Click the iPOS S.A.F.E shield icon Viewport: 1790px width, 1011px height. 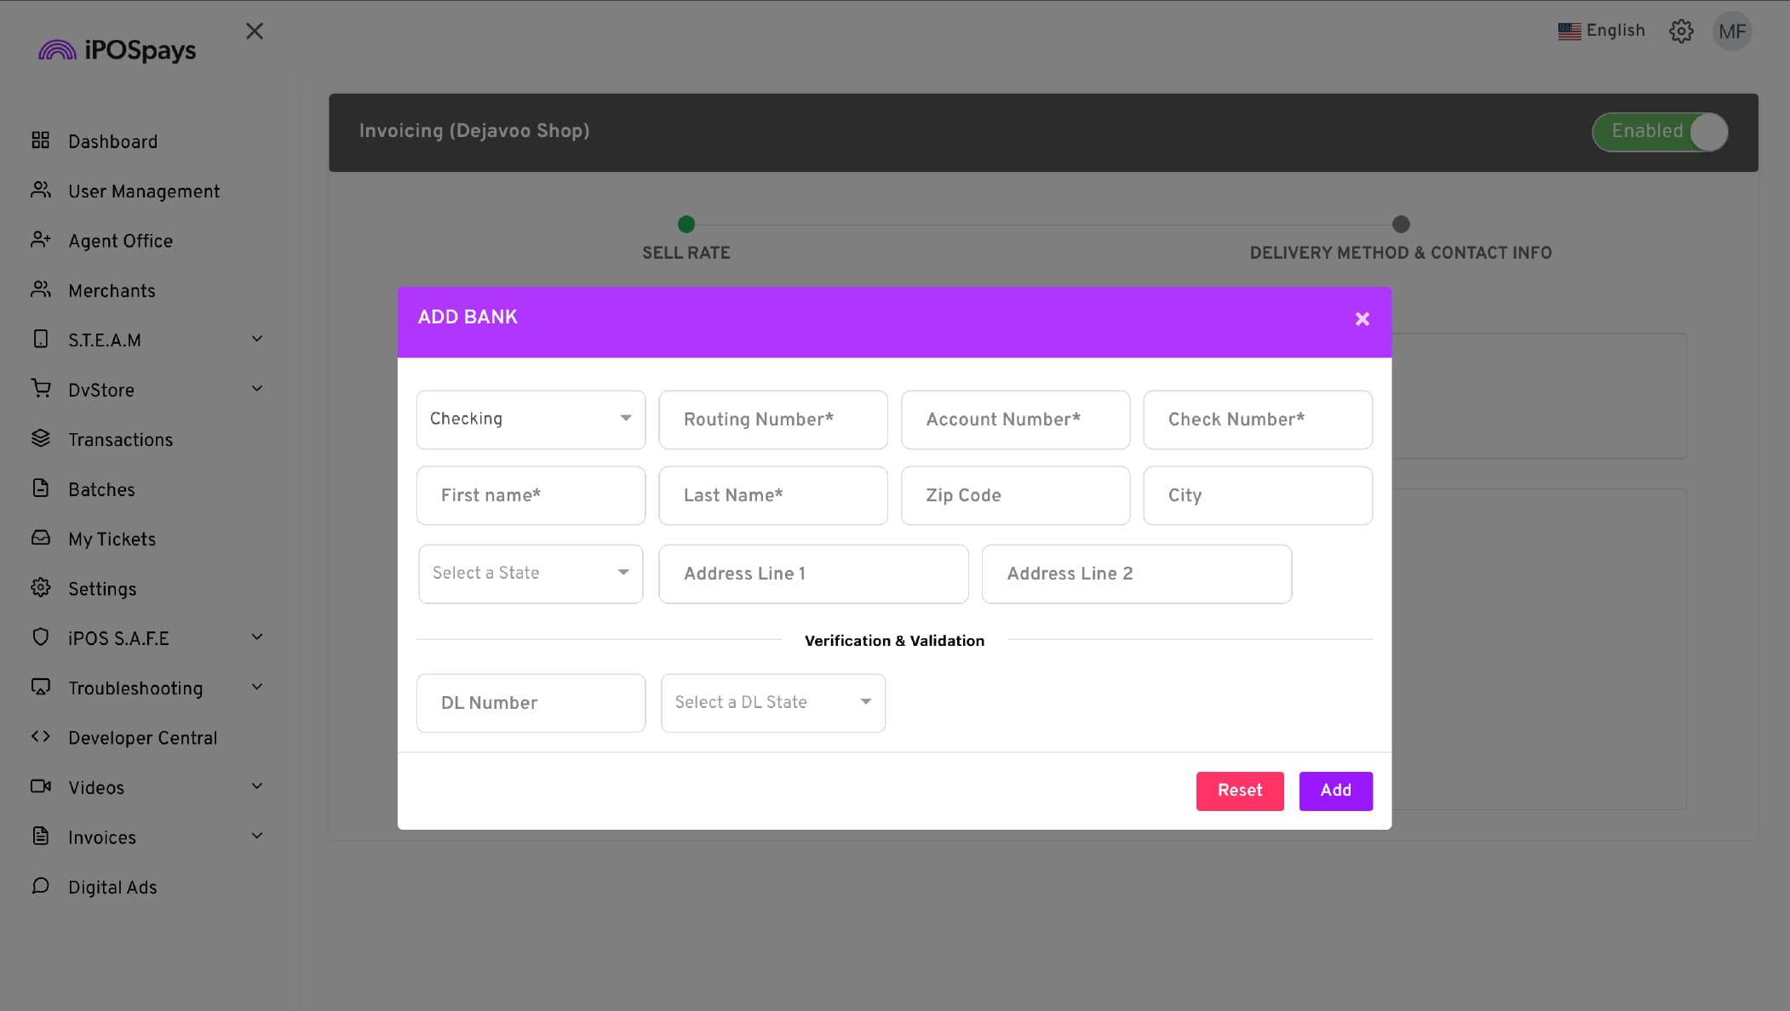point(40,637)
